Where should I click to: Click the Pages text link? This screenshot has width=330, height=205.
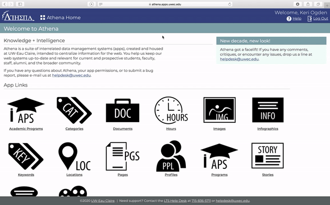[123, 174]
